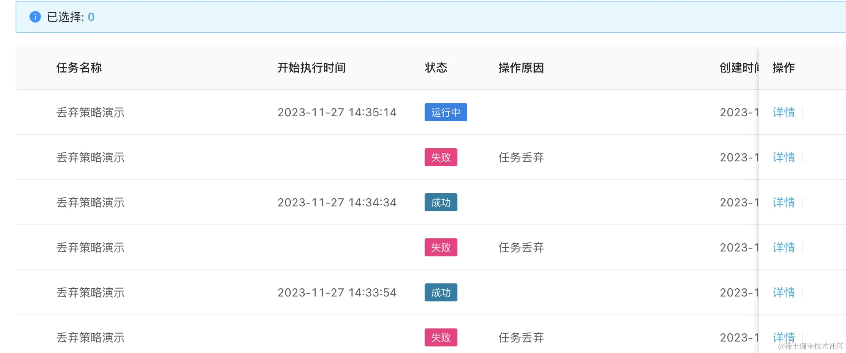This screenshot has height=353, width=846.
Task: Click the 失败 tag in the bottom row
Action: [x=441, y=337]
